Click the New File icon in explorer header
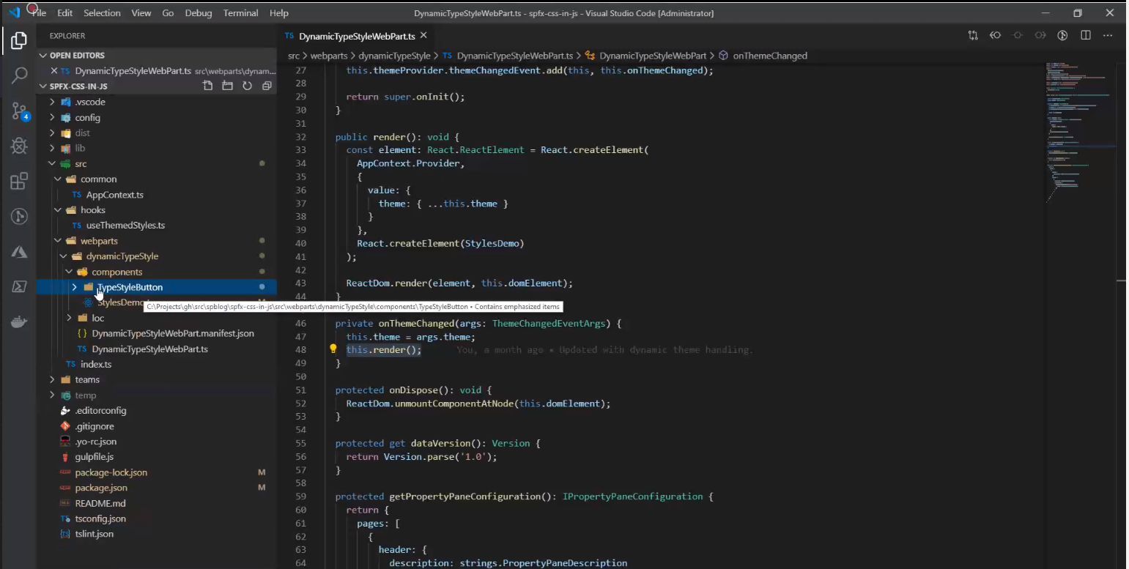This screenshot has height=569, width=1129. pos(208,86)
